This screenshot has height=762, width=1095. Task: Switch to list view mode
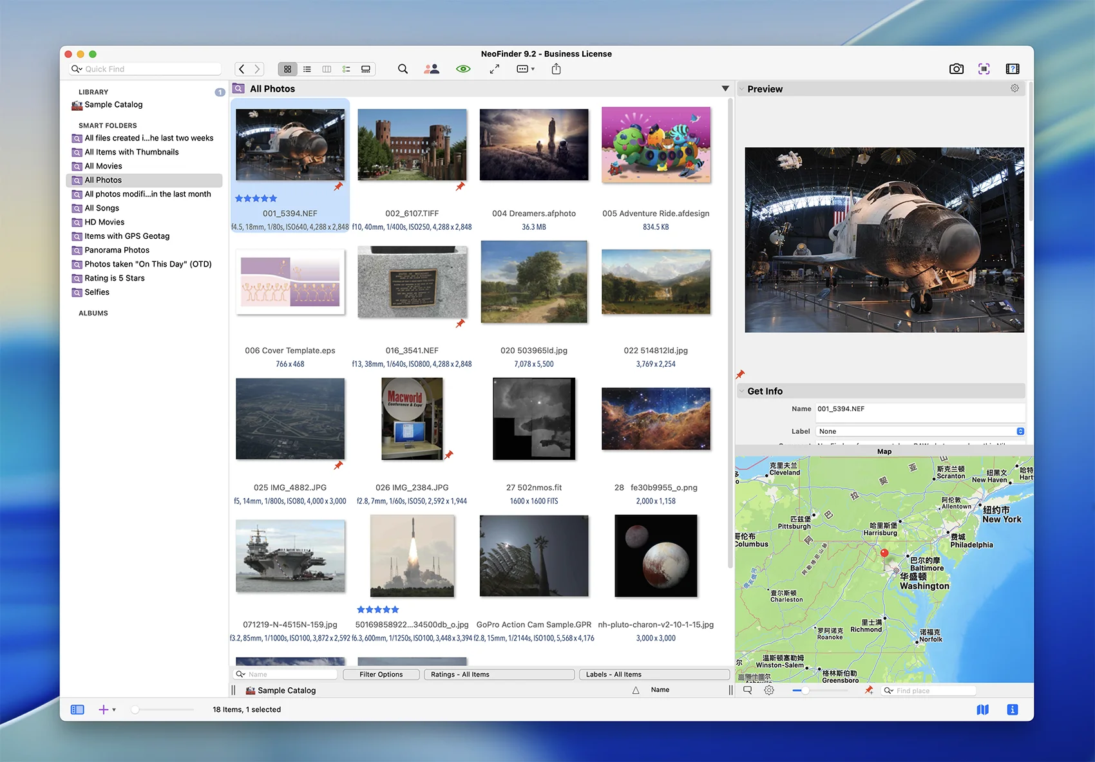[307, 69]
